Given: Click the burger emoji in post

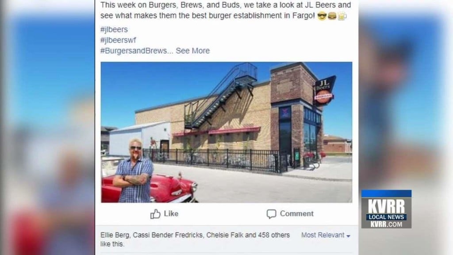Looking at the screenshot, I should pyautogui.click(x=332, y=16).
